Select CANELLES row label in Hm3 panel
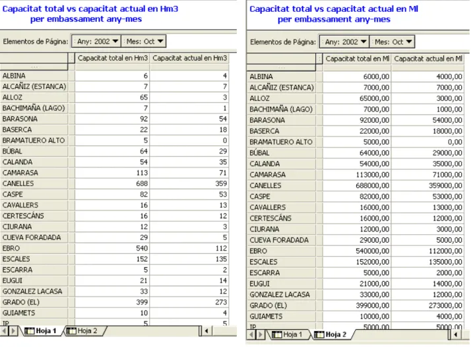Screen dimensions: 471x347 [x=34, y=183]
